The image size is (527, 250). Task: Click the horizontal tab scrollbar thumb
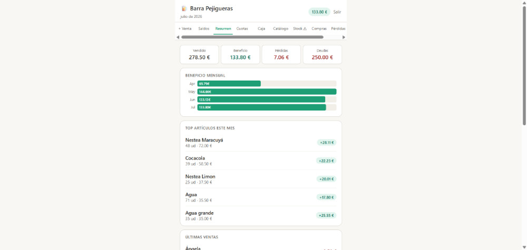[x=252, y=37]
